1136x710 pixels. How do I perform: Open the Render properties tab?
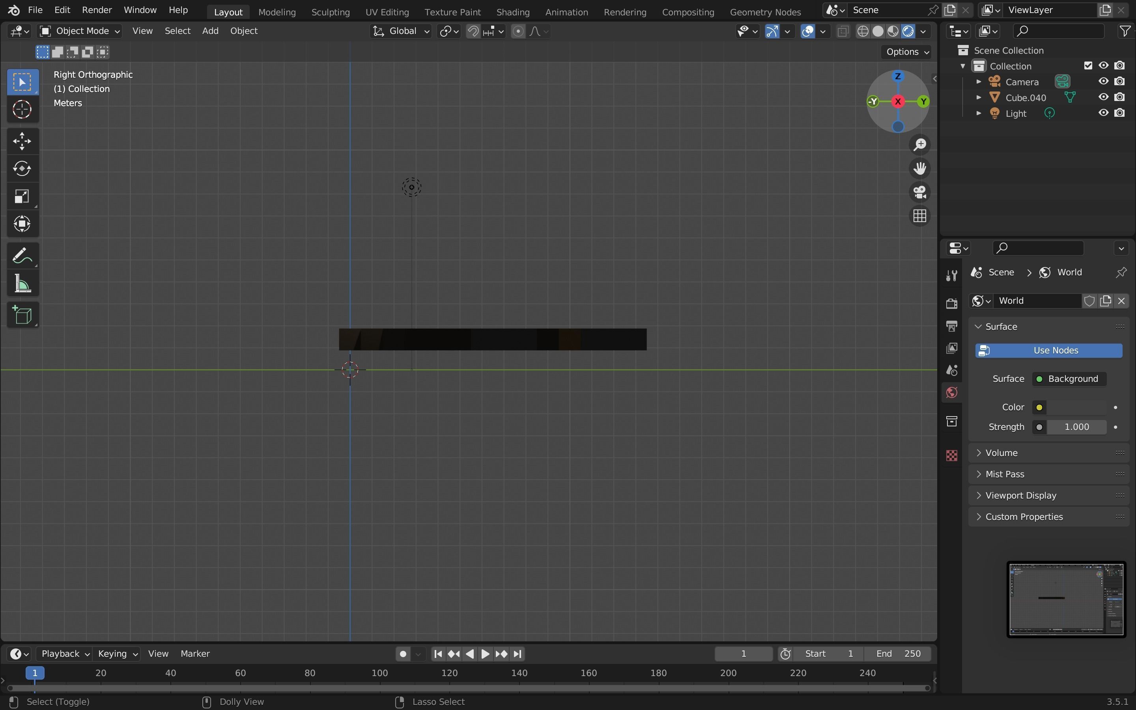(x=951, y=303)
